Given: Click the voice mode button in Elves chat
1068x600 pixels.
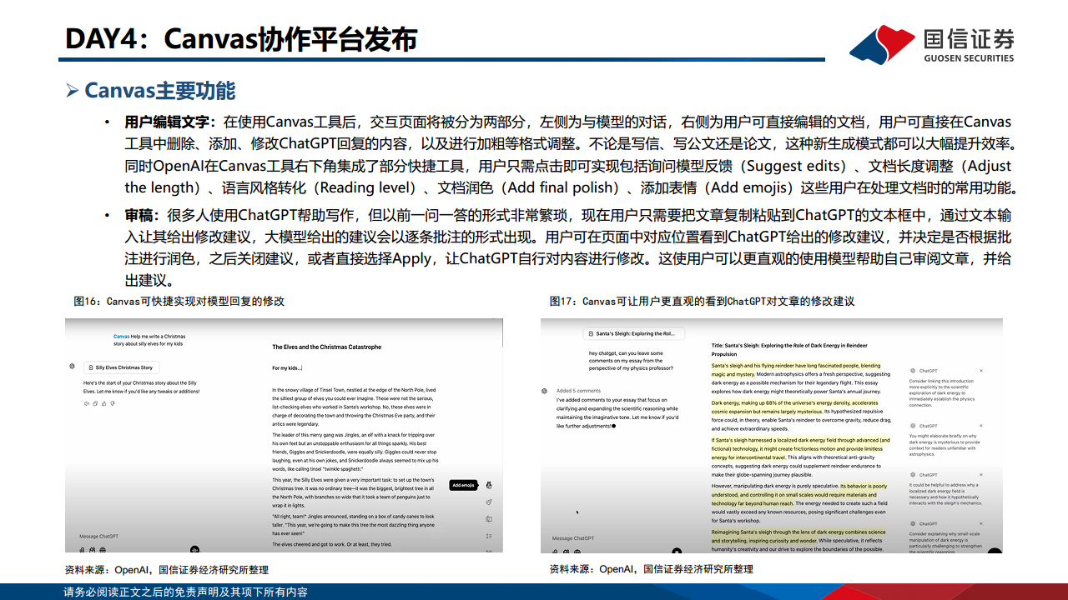Looking at the screenshot, I should (194, 548).
